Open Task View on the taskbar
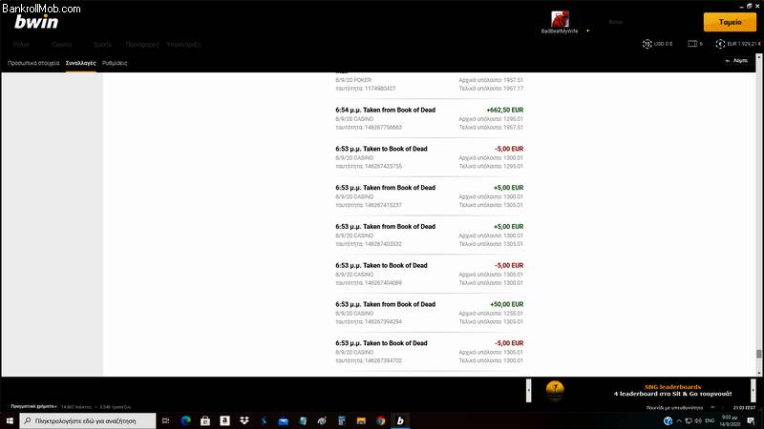Screen dimensions: 764x429 tap(165, 420)
